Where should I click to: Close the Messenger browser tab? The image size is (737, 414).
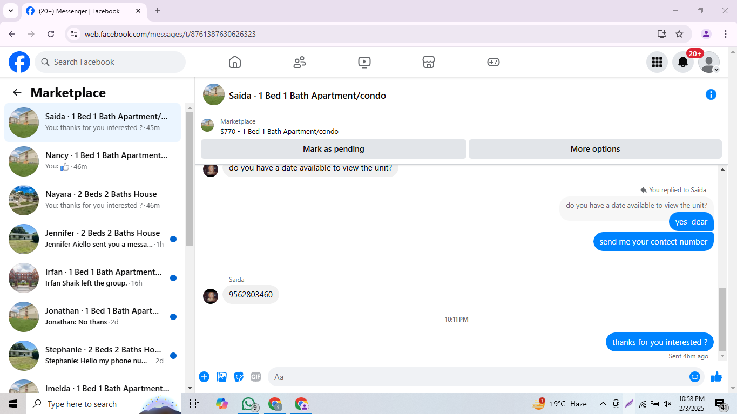point(138,11)
